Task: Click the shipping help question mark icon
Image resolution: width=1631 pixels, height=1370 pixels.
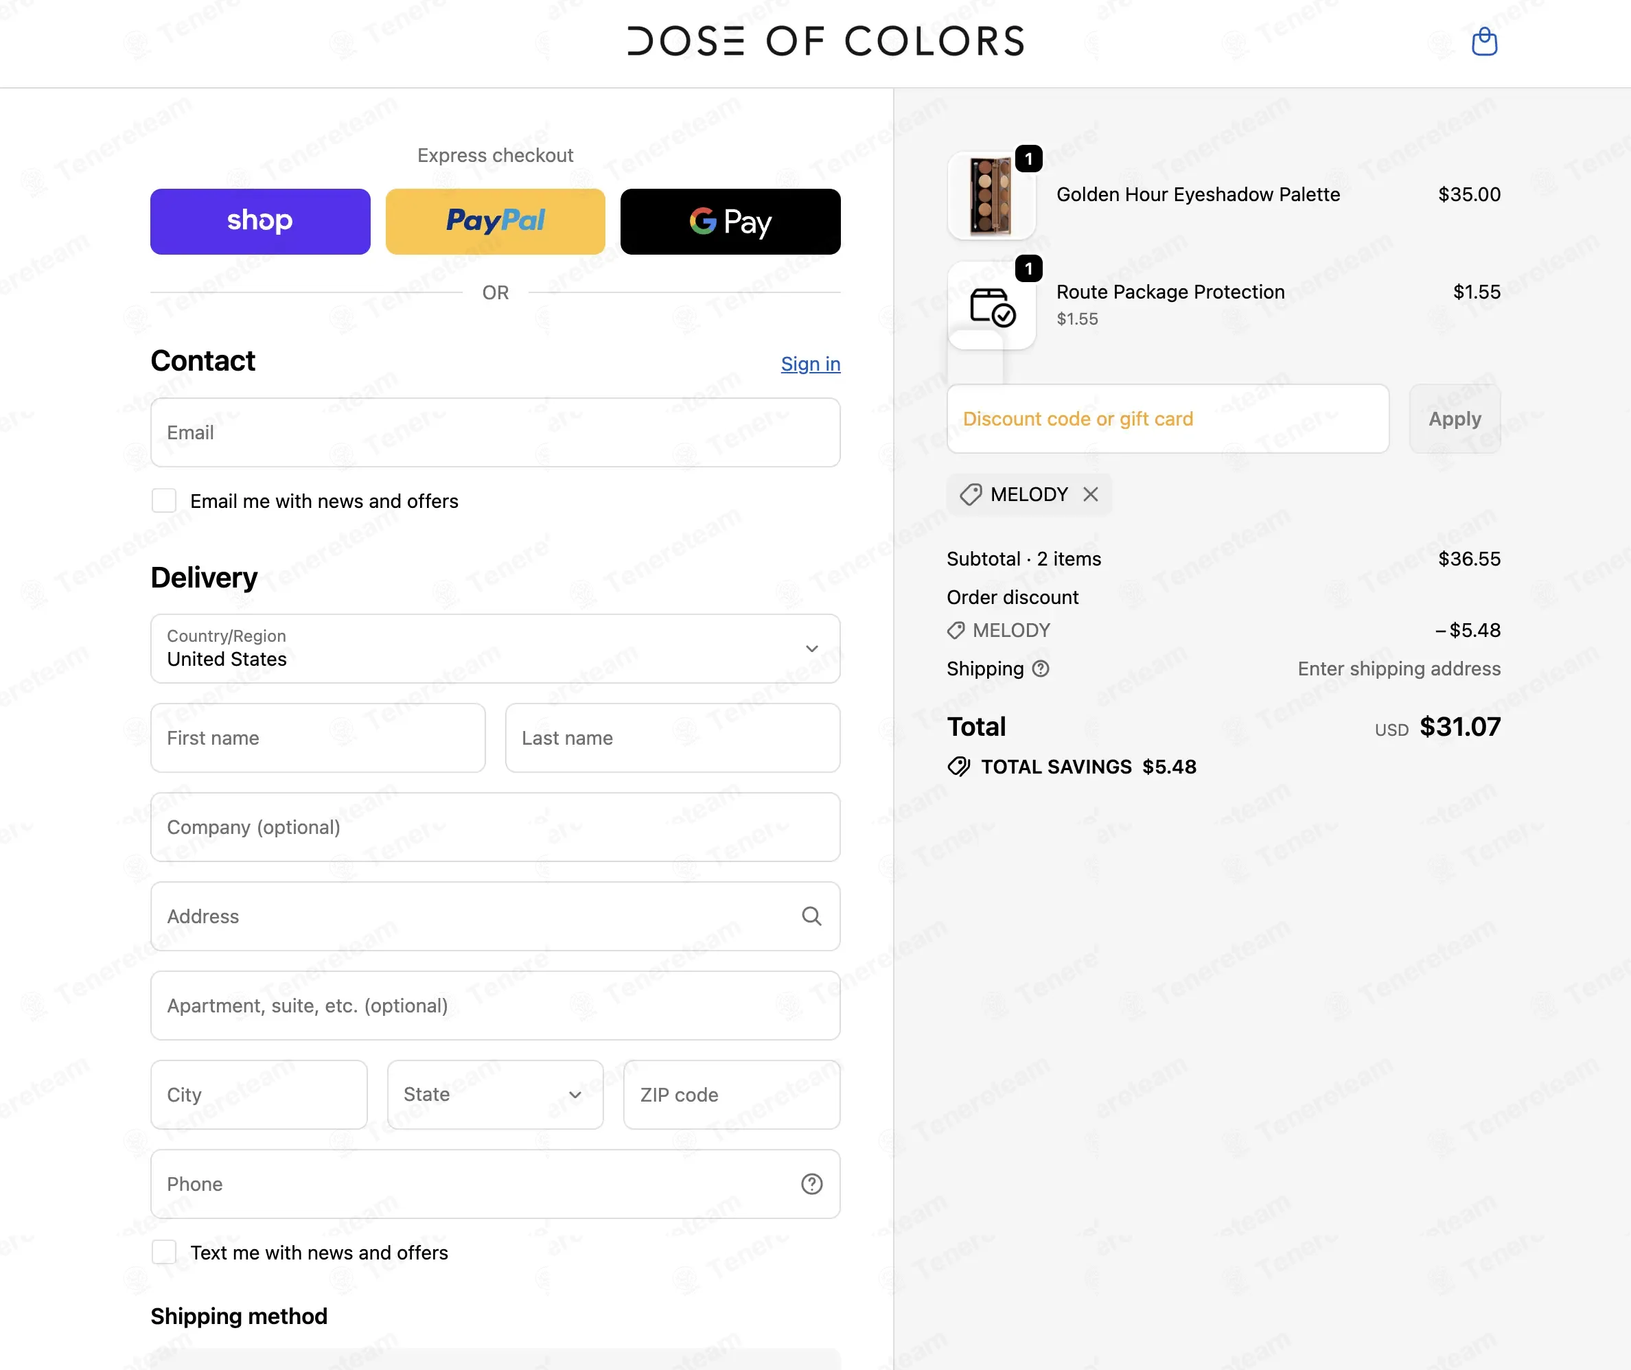Action: (1041, 669)
